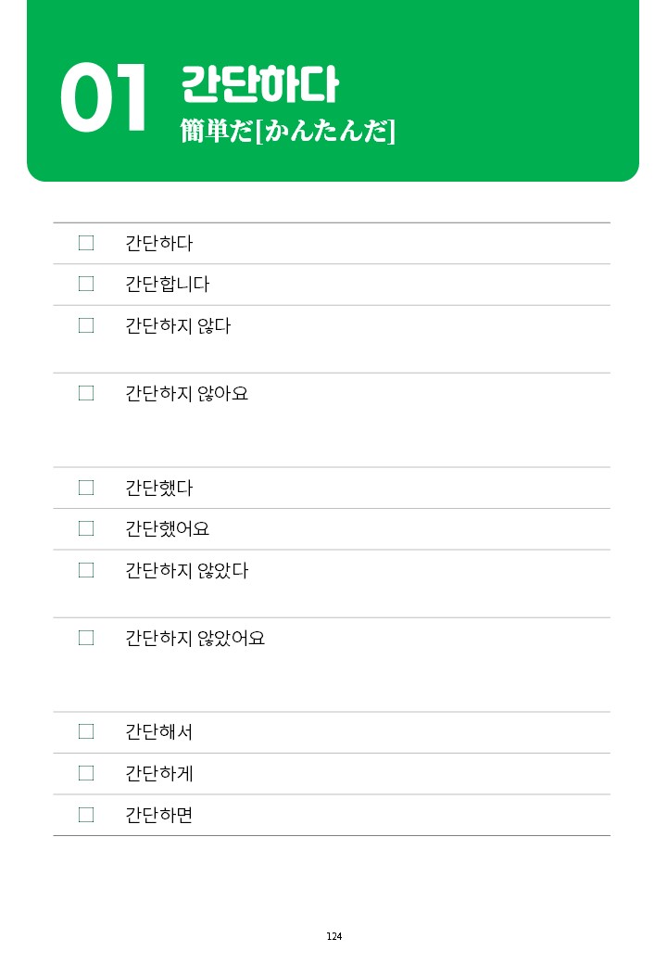Select the Japanese subtitle 簡単だ[かんたんだ]
This screenshot has height=964, width=667.
(288, 131)
